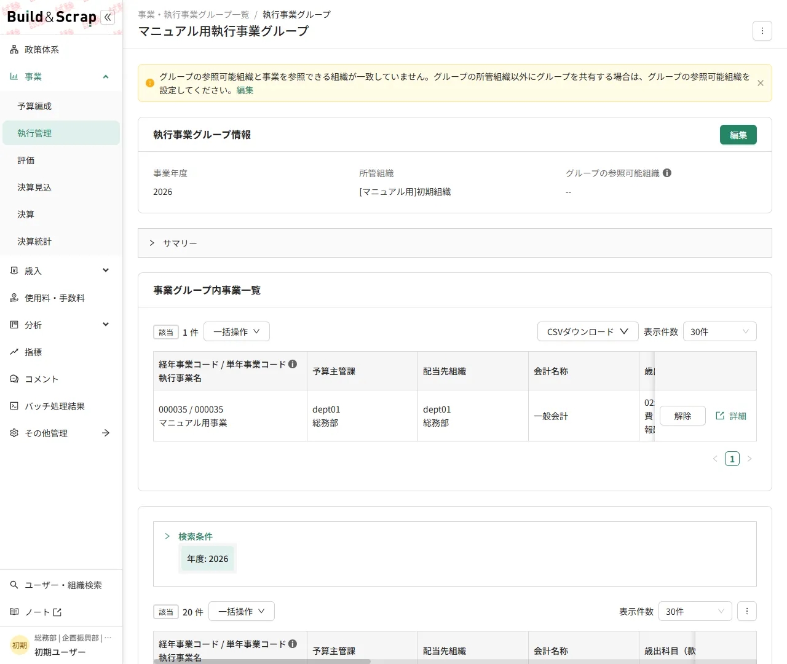Open 一括操作 dropdown for 20件 list
The width and height of the screenshot is (787, 664).
[x=242, y=611]
